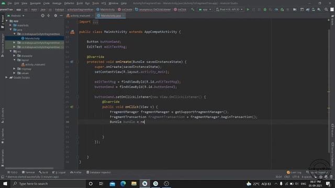Image resolution: width=335 pixels, height=188 pixels.
Task: Open the Event Log
Action: pyautogui.click(x=294, y=172)
